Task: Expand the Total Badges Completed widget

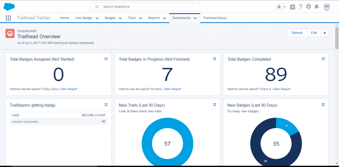Action: click(x=323, y=59)
